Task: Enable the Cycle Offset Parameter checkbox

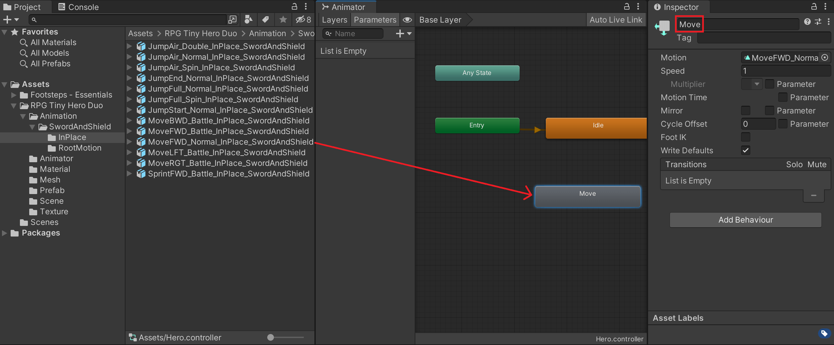Action: coord(783,124)
